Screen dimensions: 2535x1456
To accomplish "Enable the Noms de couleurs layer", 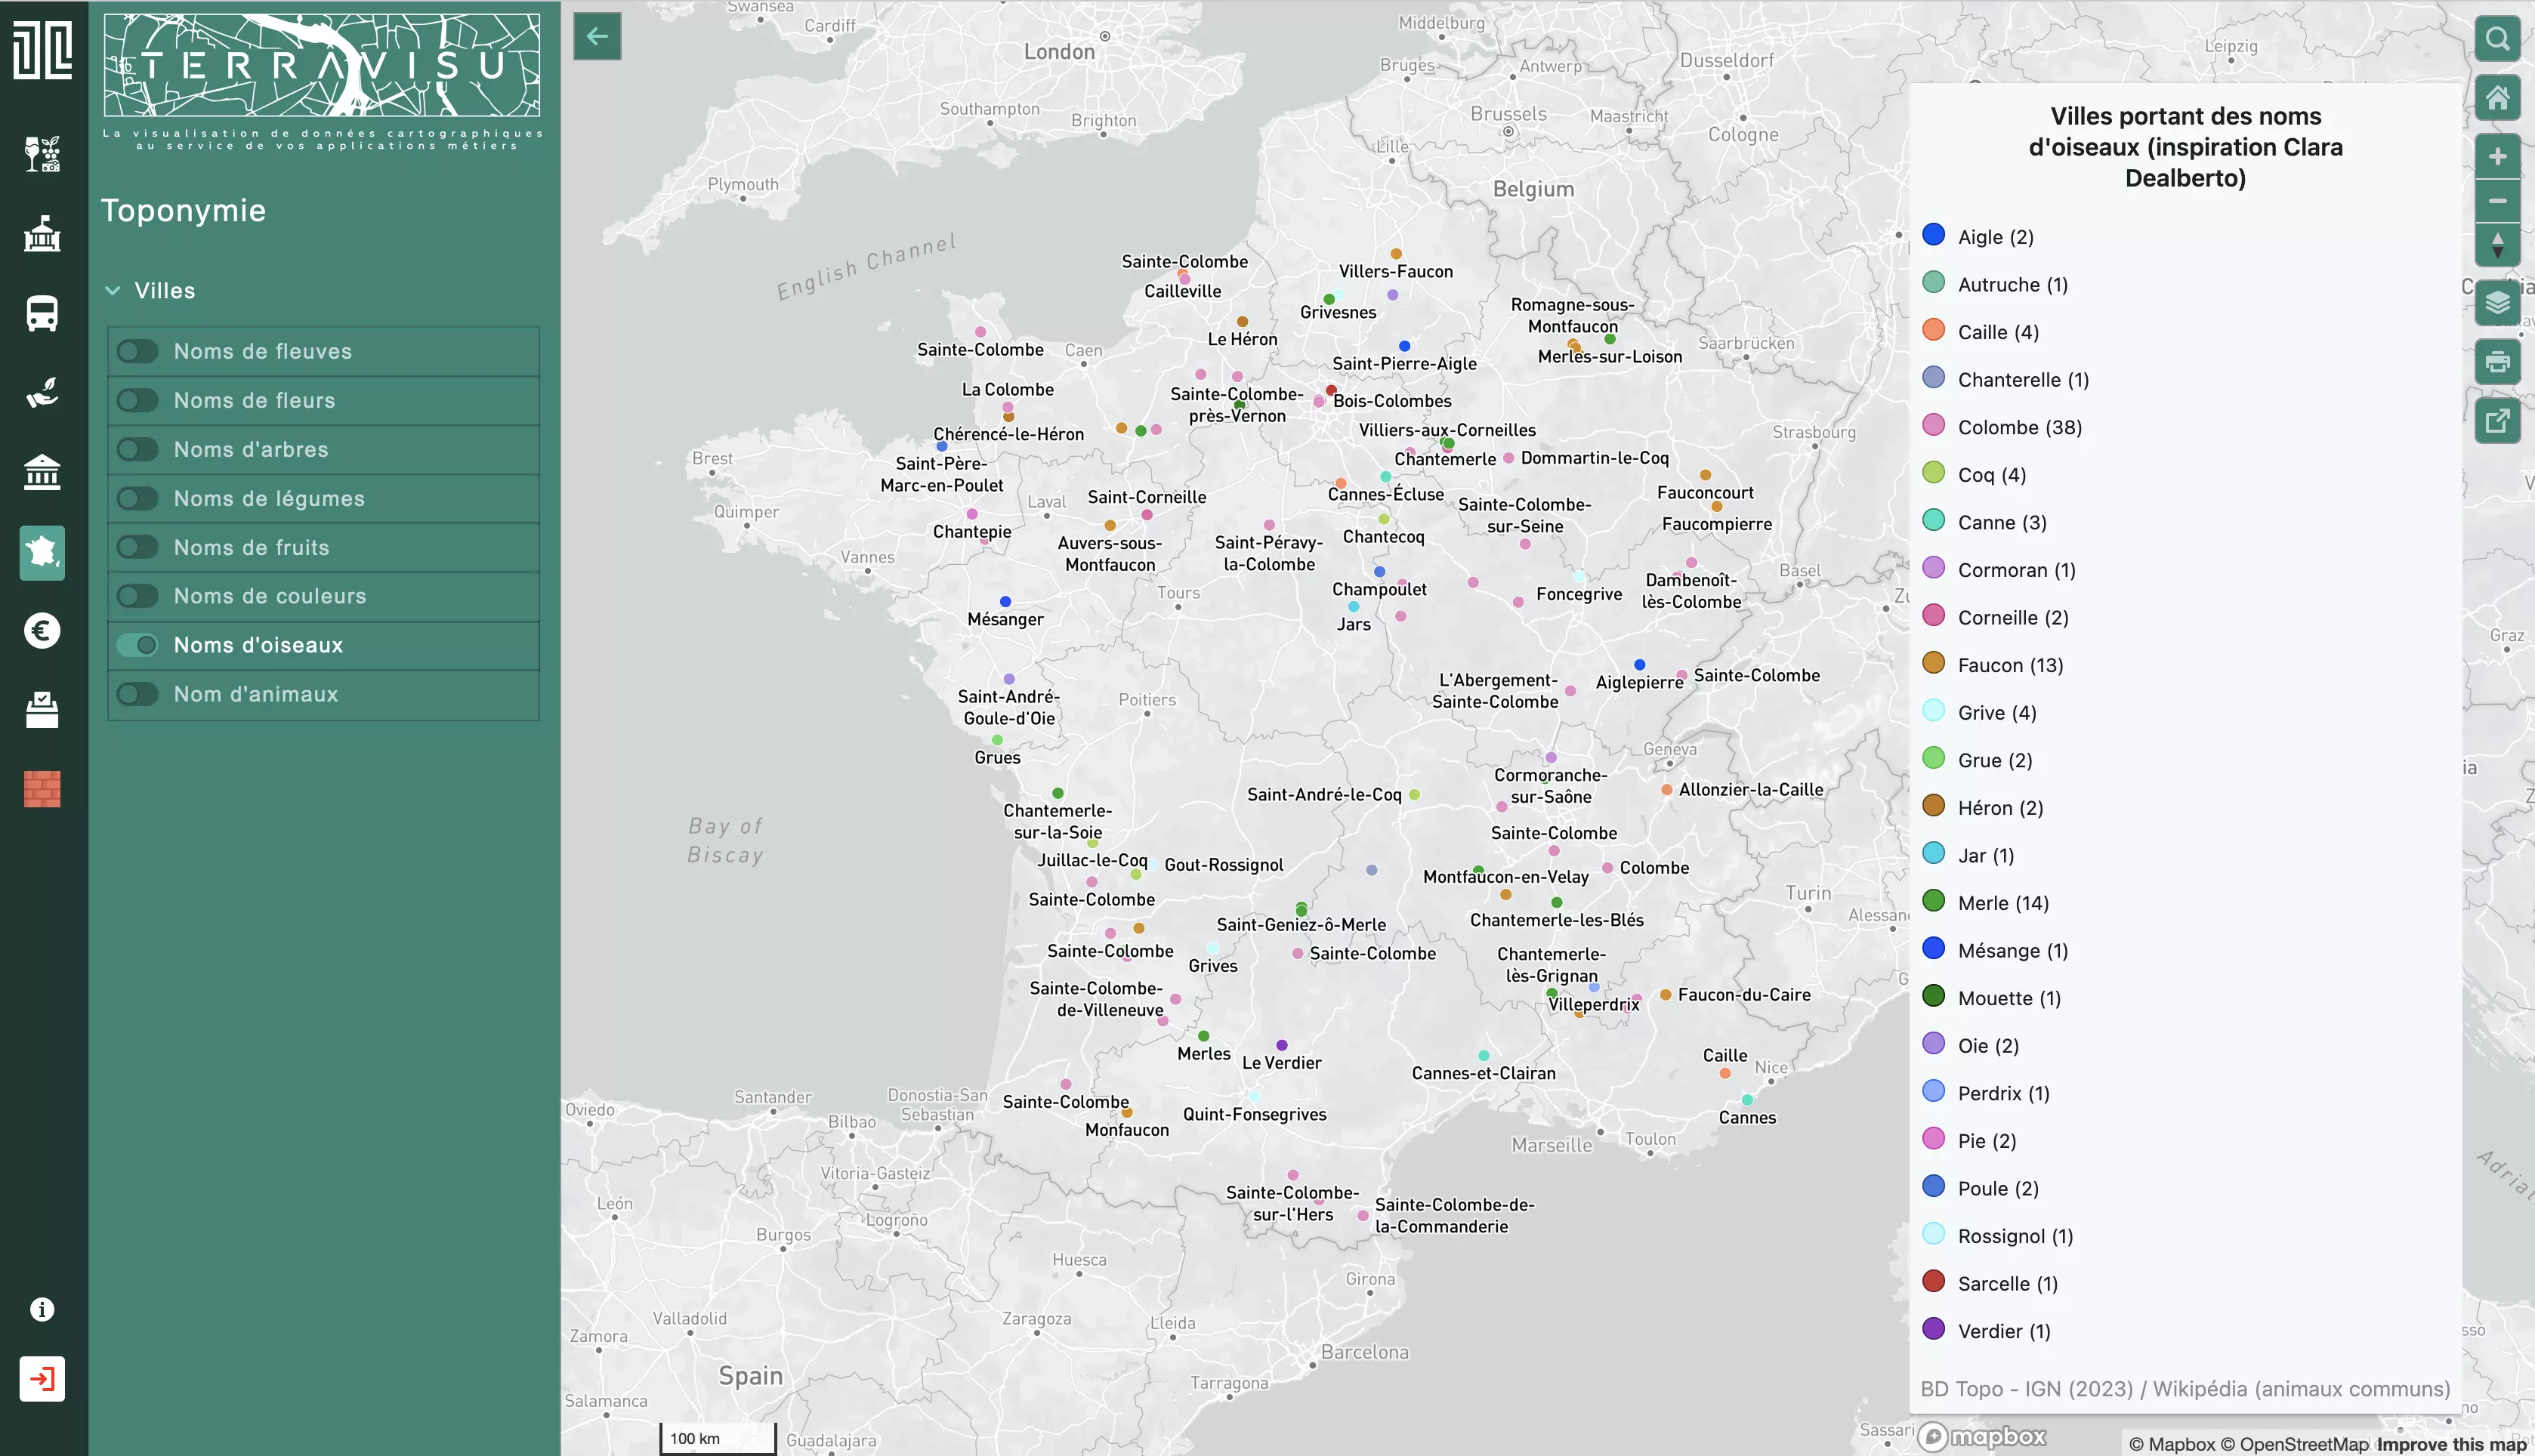I will pos(138,596).
